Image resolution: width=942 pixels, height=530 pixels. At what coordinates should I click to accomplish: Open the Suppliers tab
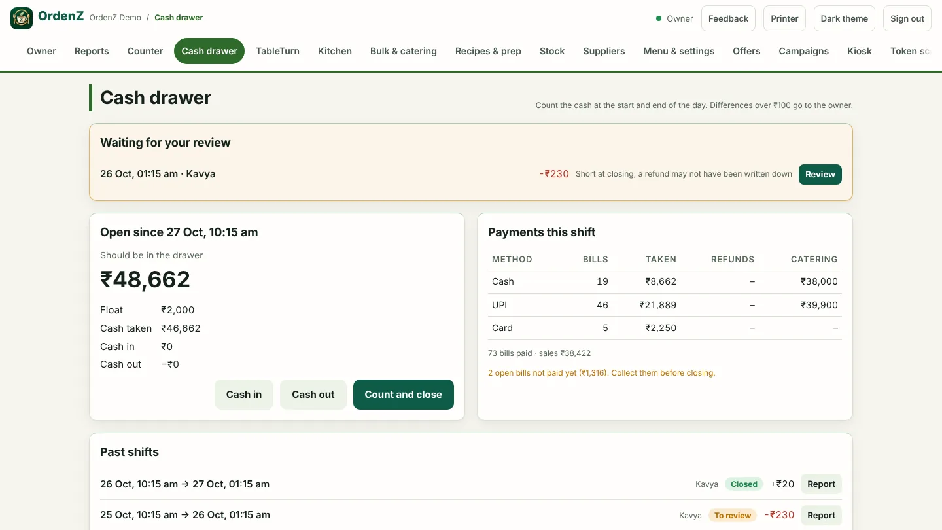tap(604, 51)
